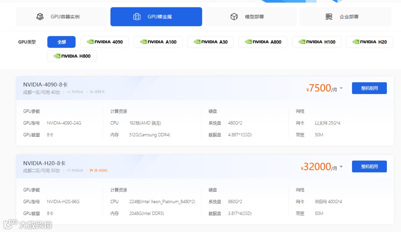
Task: Filter by NVIDIA H800 GPU type
Action: coord(72,56)
